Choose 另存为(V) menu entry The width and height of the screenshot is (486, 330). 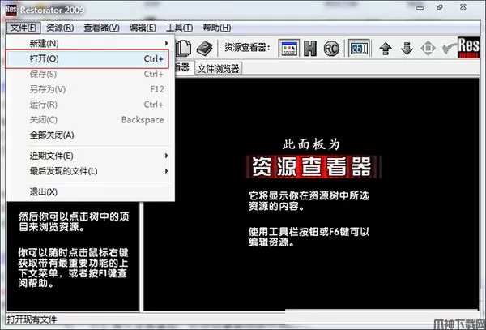[x=90, y=89]
